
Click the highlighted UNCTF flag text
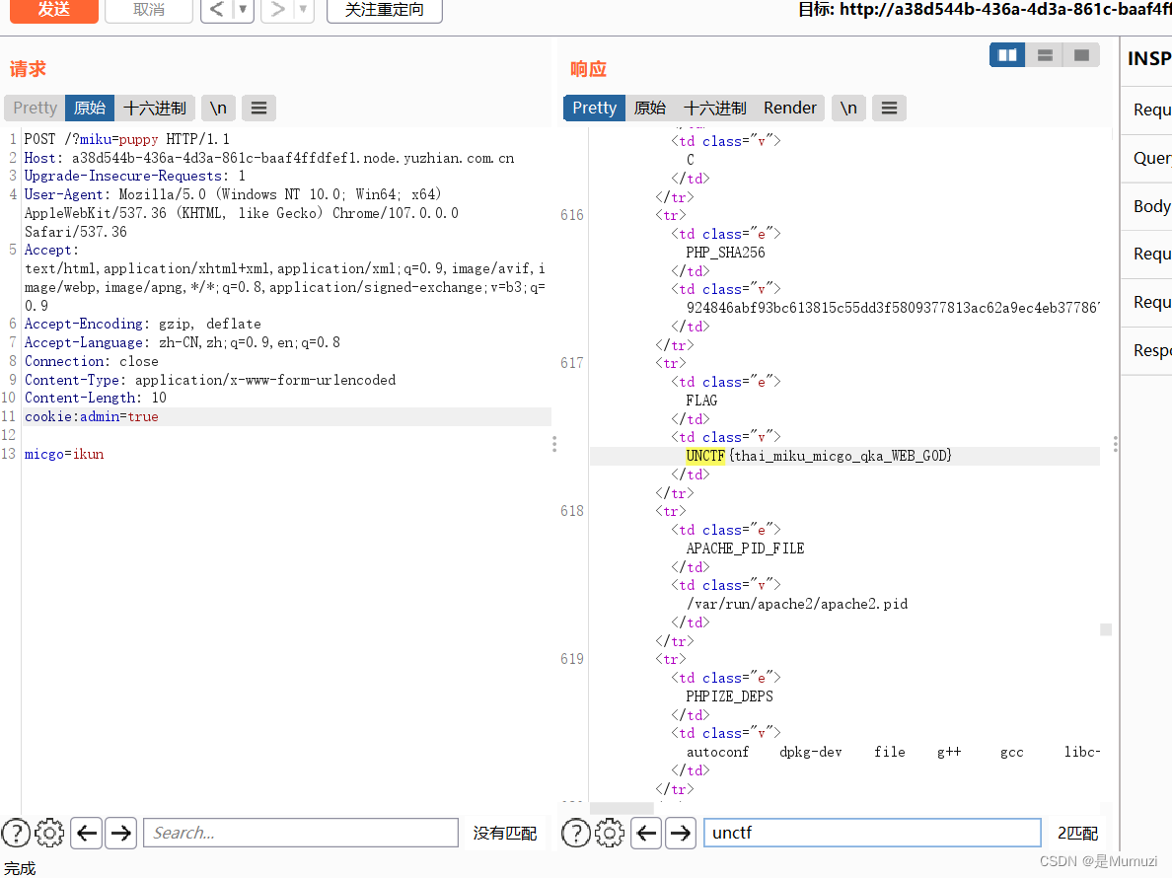pos(705,456)
